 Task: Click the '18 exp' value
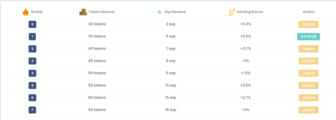click(171, 110)
